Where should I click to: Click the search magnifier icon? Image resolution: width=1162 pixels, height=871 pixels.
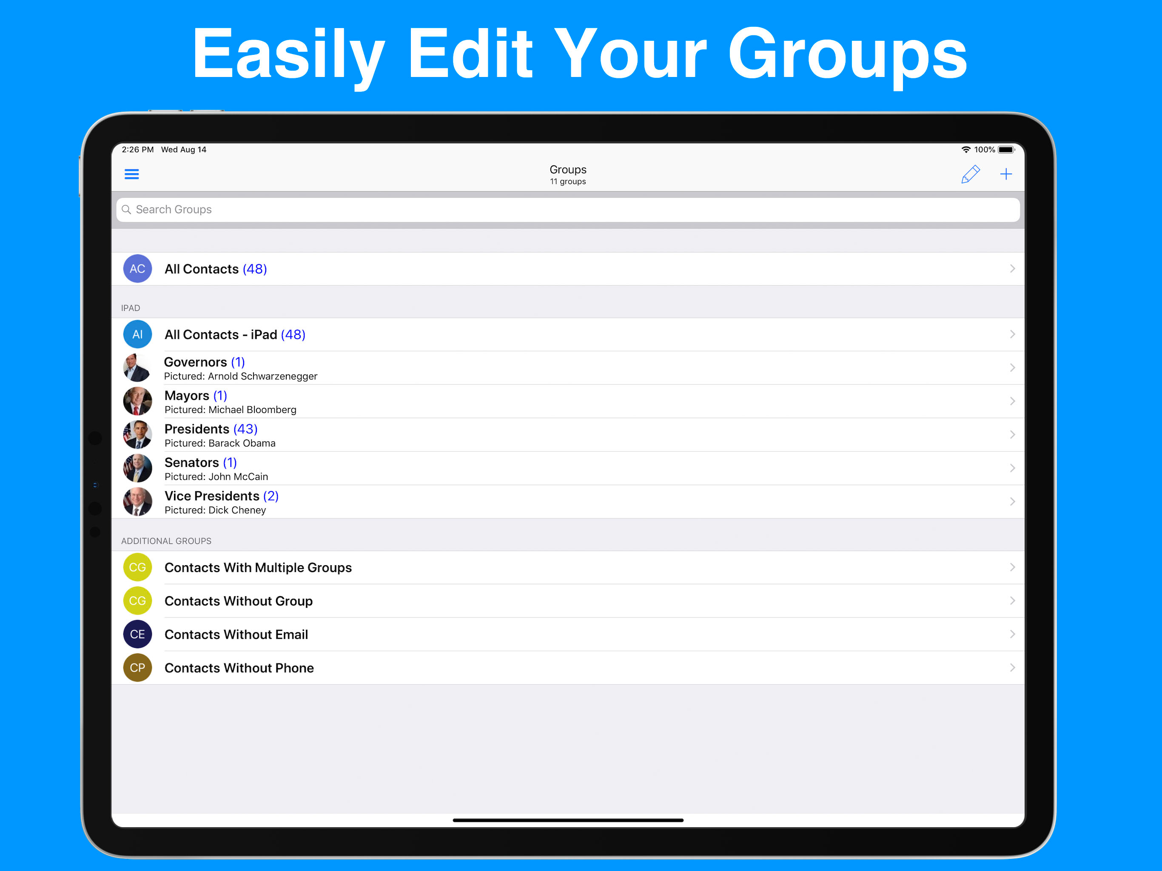(x=126, y=210)
